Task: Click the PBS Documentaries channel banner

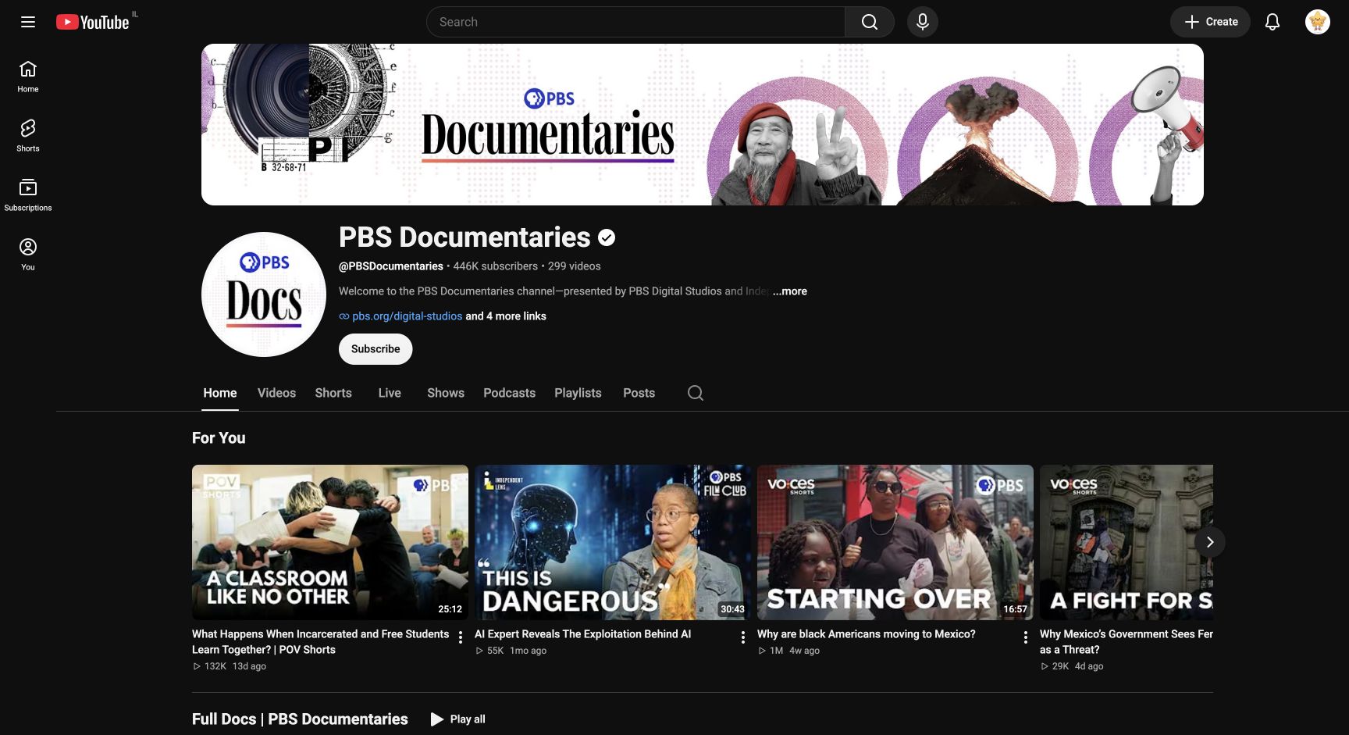Action: (x=703, y=125)
